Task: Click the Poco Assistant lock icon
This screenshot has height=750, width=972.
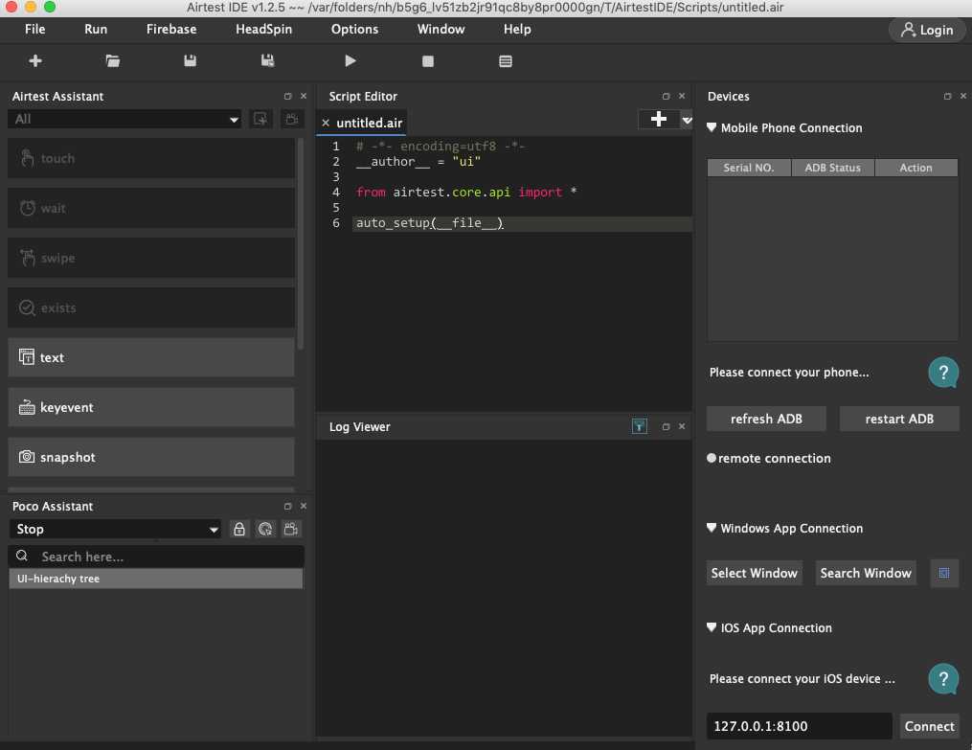Action: [238, 529]
